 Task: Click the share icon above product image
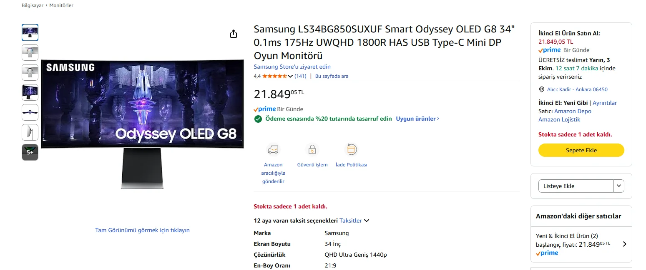coord(234,34)
